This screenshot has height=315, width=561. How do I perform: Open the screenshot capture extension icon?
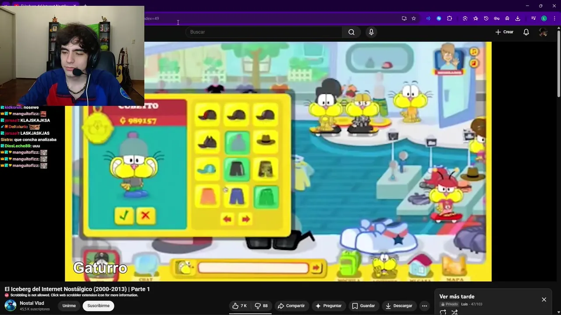(x=465, y=18)
